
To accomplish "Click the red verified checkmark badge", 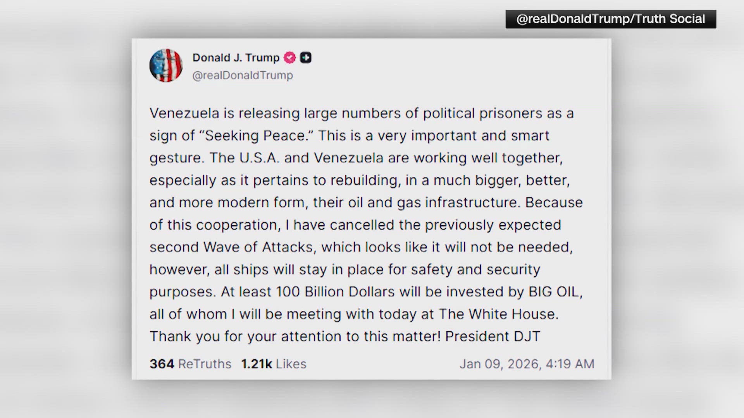I will 289,58.
